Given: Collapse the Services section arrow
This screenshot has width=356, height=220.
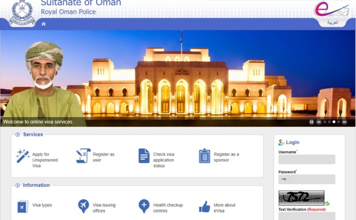Looking at the screenshot, I should coord(17,135).
